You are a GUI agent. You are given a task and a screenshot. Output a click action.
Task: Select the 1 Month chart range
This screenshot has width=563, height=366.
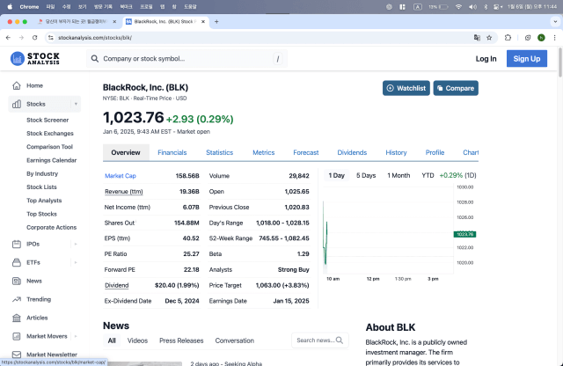(x=398, y=175)
